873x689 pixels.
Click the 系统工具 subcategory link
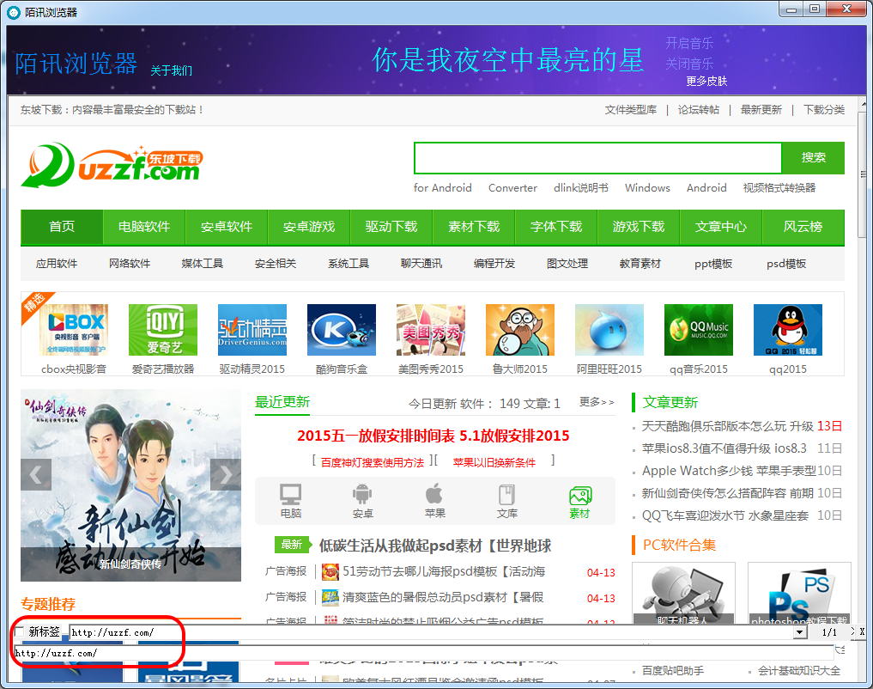(x=349, y=264)
